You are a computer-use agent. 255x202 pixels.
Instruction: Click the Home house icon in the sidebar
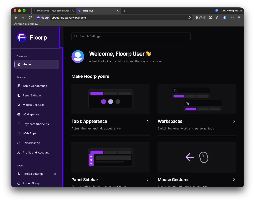[x=19, y=64]
